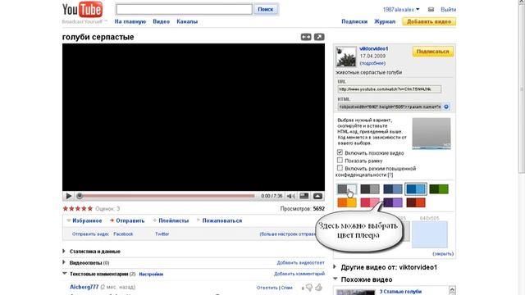
Task: Toggle the player size icon in control bar
Action: (304, 196)
